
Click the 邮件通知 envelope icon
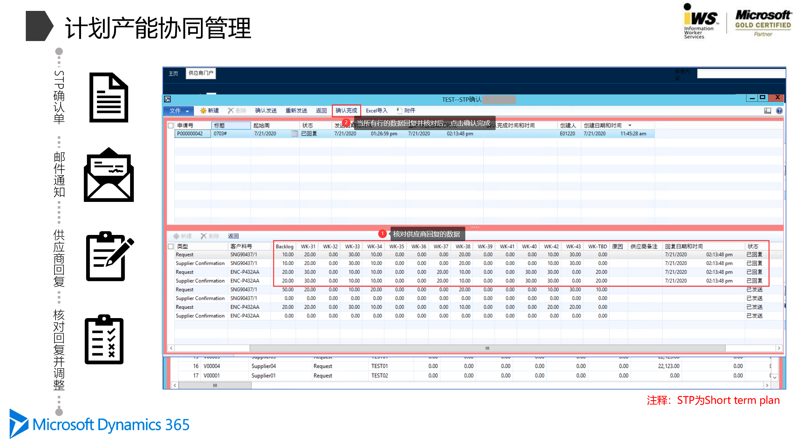(109, 175)
